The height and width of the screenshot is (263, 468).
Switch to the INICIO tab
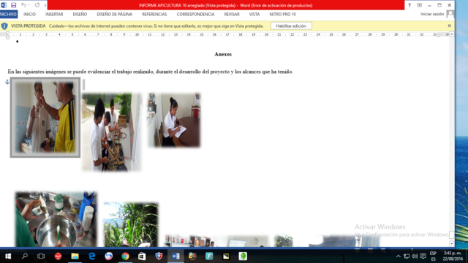tap(29, 15)
